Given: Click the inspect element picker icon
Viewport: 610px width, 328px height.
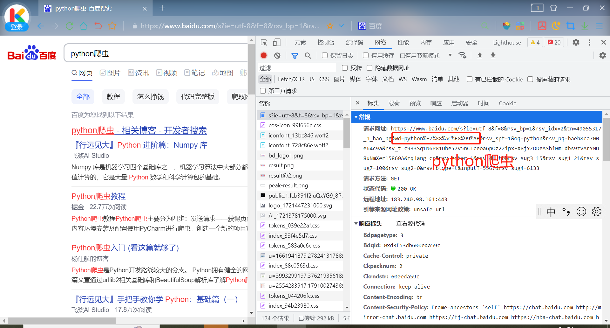Looking at the screenshot, I should (x=264, y=43).
